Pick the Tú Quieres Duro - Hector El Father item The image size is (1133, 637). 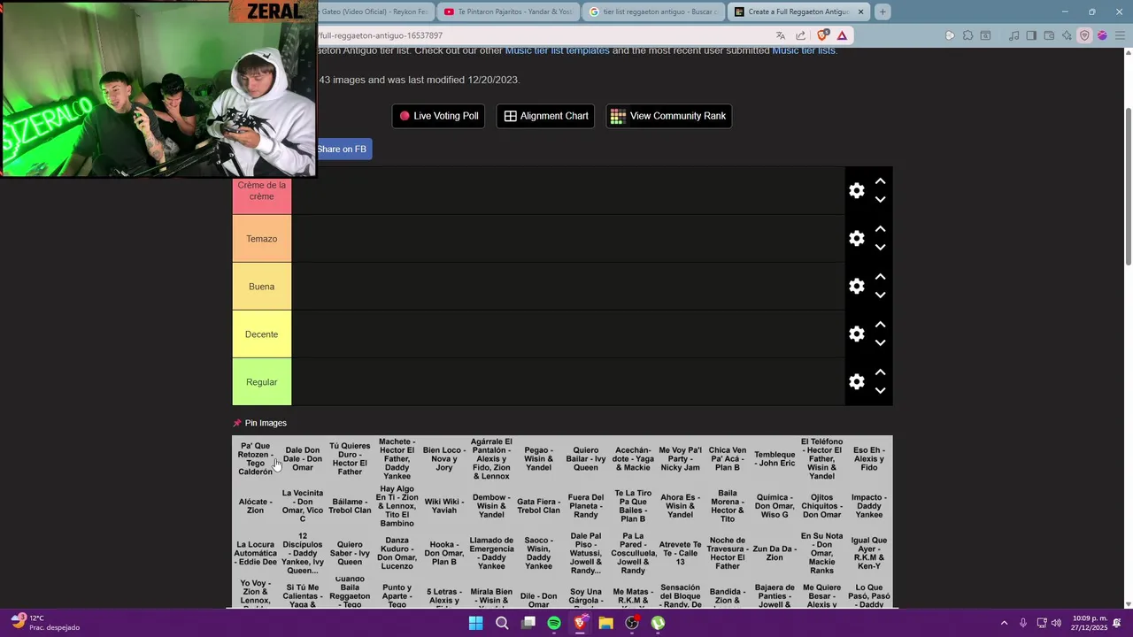tap(350, 458)
